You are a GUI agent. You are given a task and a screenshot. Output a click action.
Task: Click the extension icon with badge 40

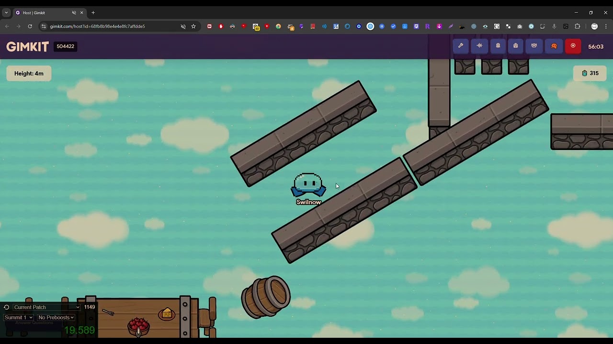coord(256,27)
